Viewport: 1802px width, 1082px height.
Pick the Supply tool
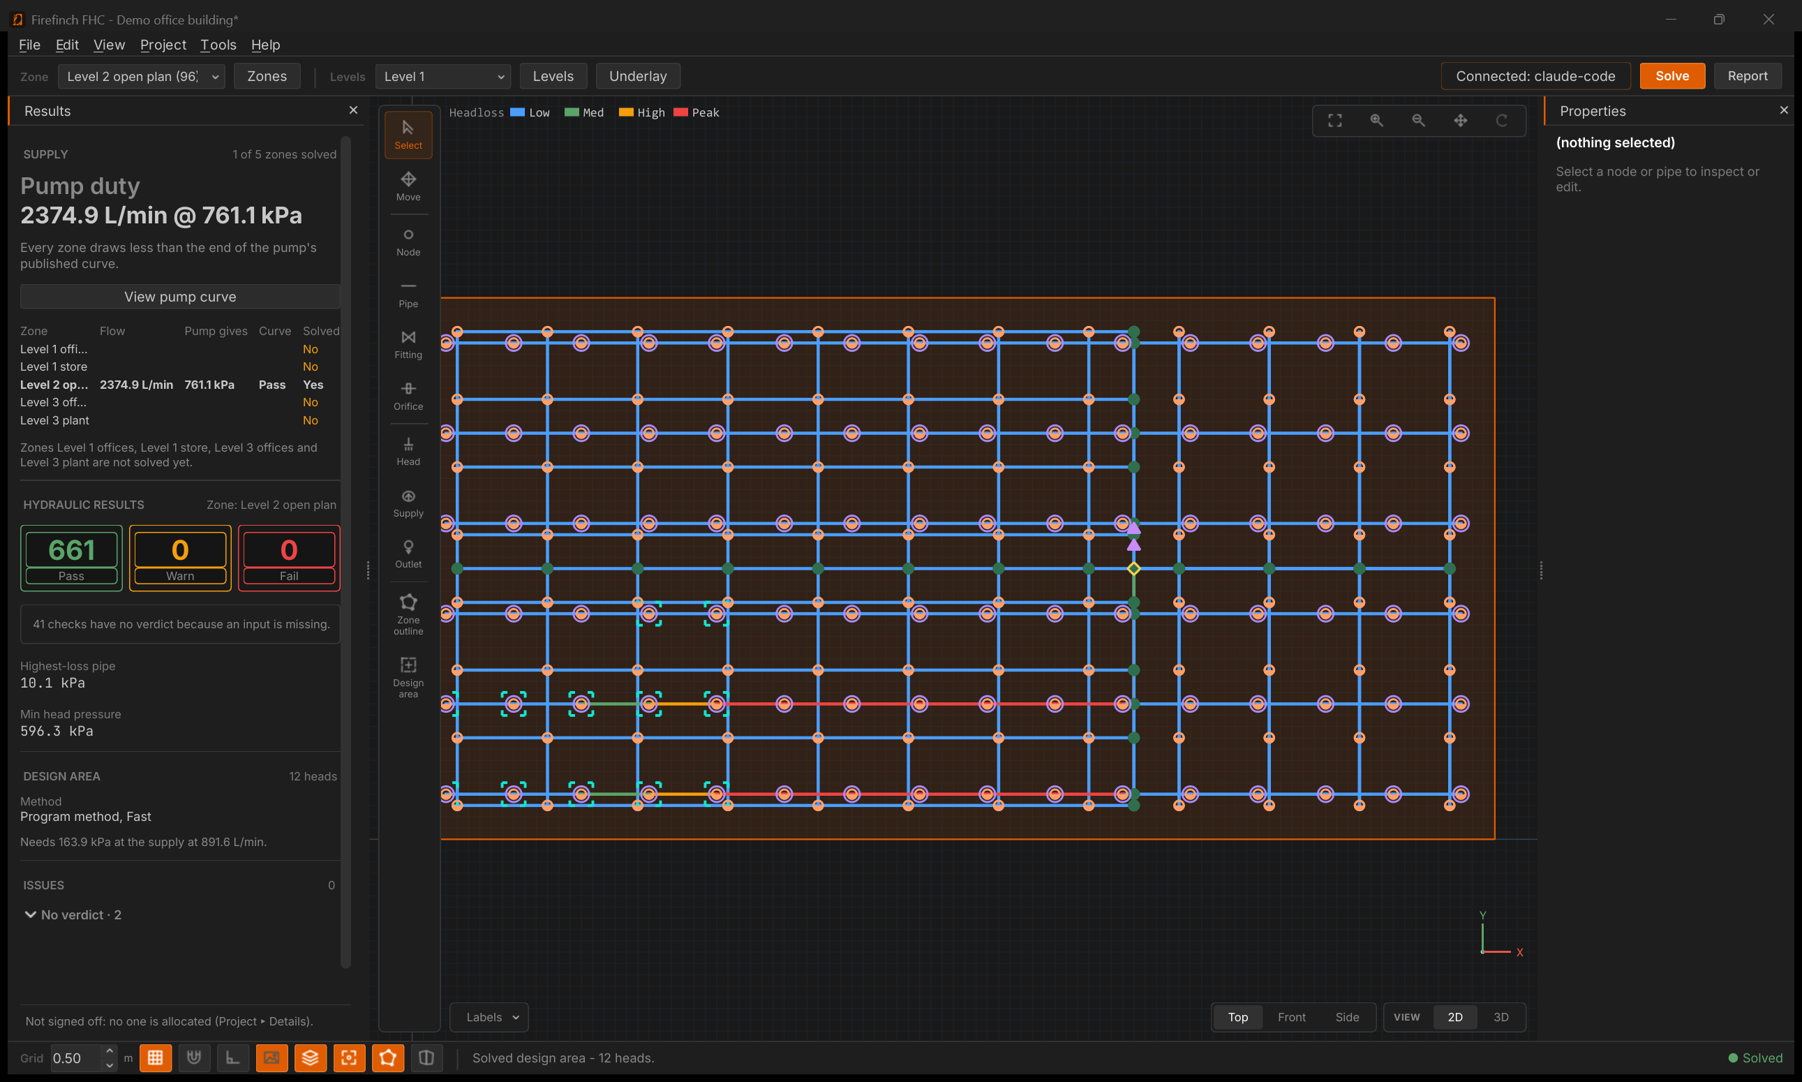[408, 504]
